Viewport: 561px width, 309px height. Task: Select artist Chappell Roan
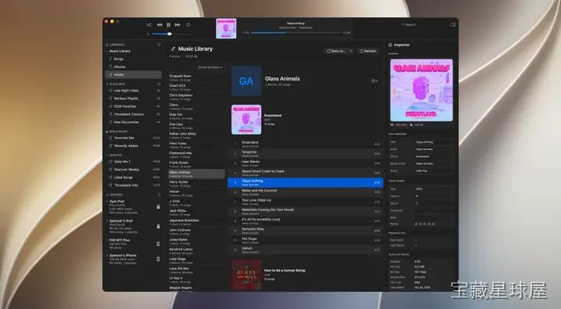point(196,78)
